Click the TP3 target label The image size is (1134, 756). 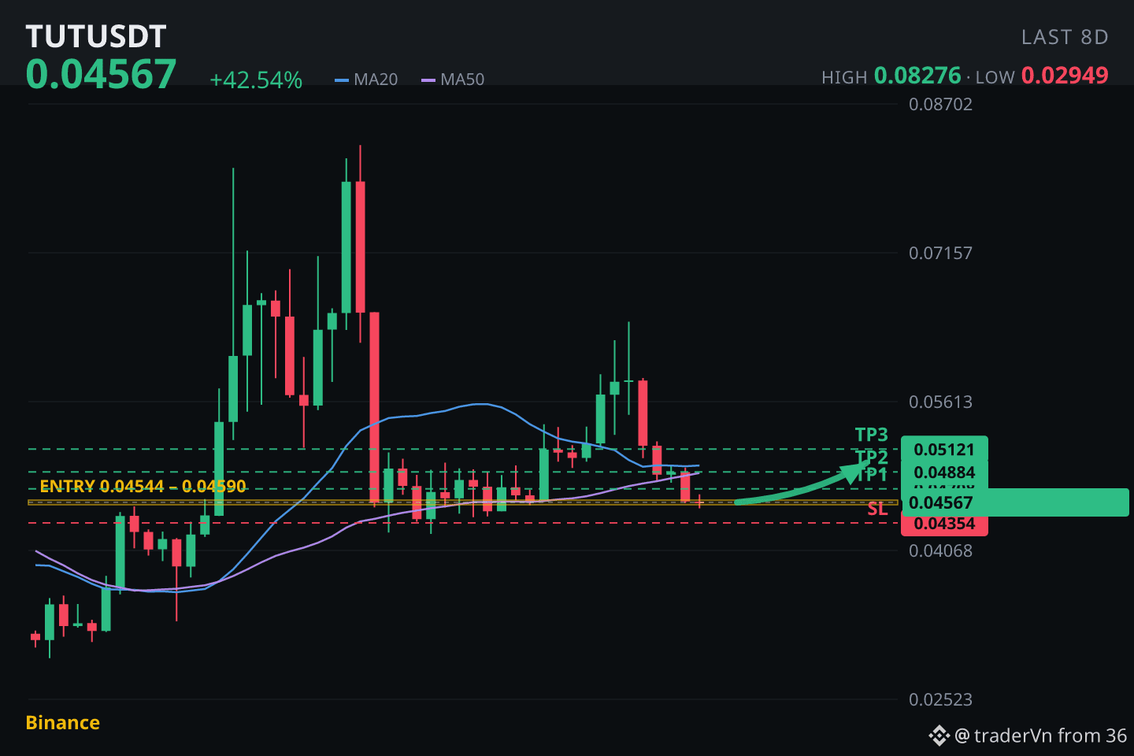point(871,435)
